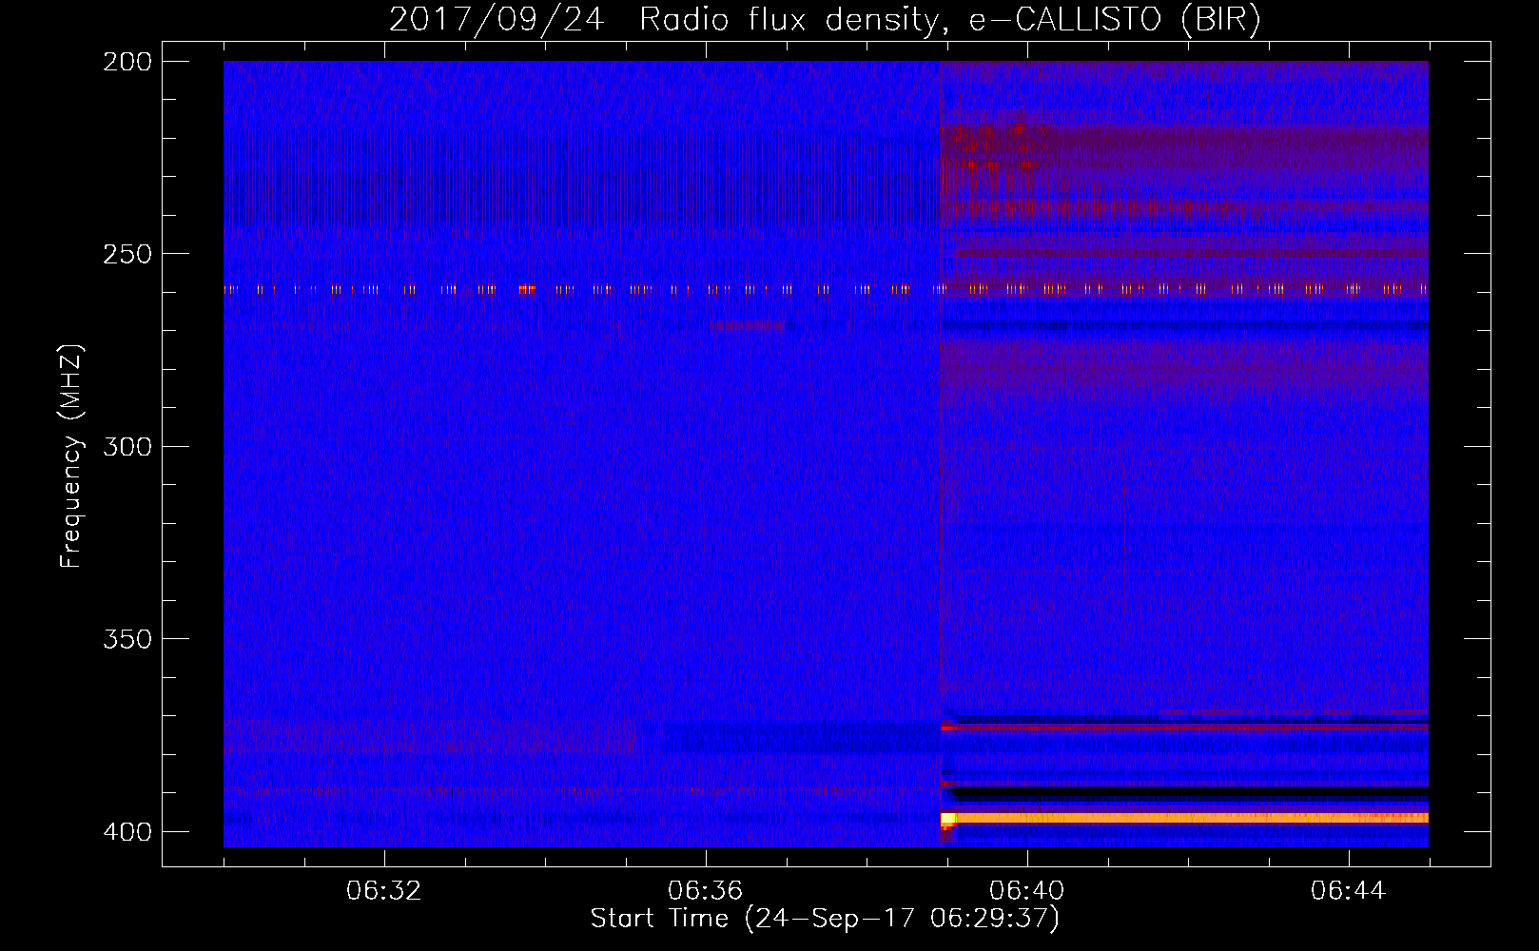Click the dotted interference line near 259 MHz
The image size is (1539, 951).
826,289
